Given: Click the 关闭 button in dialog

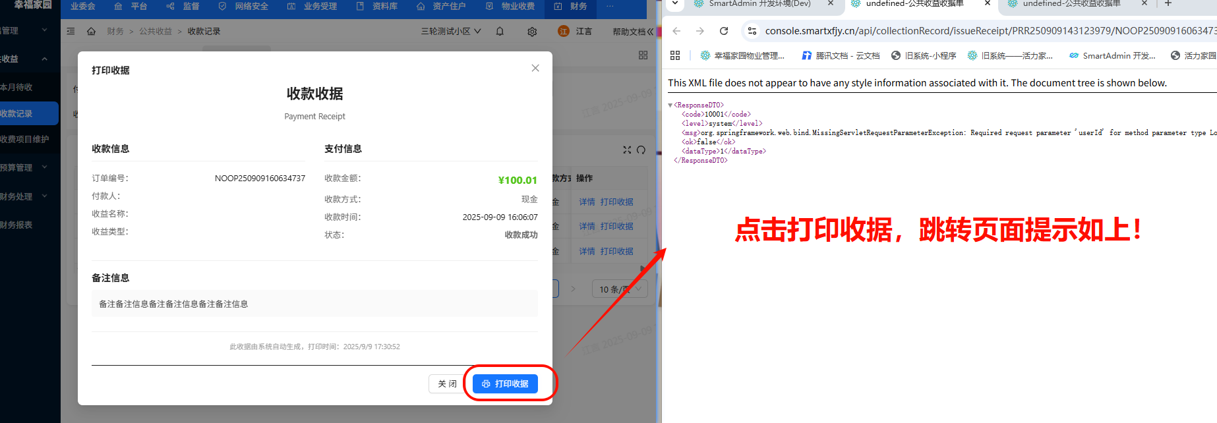Looking at the screenshot, I should (448, 383).
